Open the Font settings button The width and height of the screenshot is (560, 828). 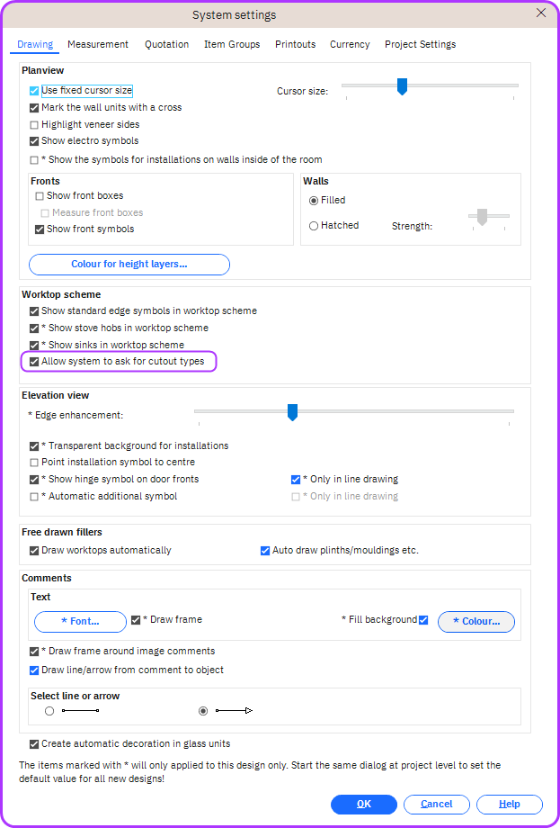click(x=80, y=622)
